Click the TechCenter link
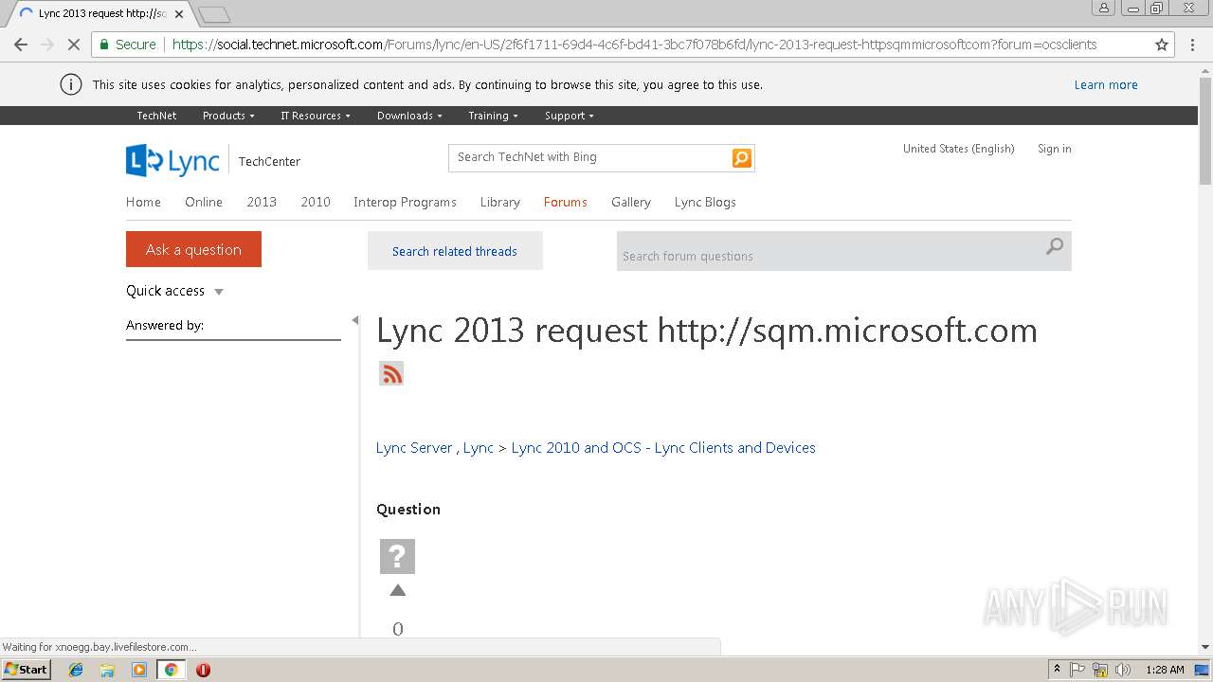 coord(269,161)
